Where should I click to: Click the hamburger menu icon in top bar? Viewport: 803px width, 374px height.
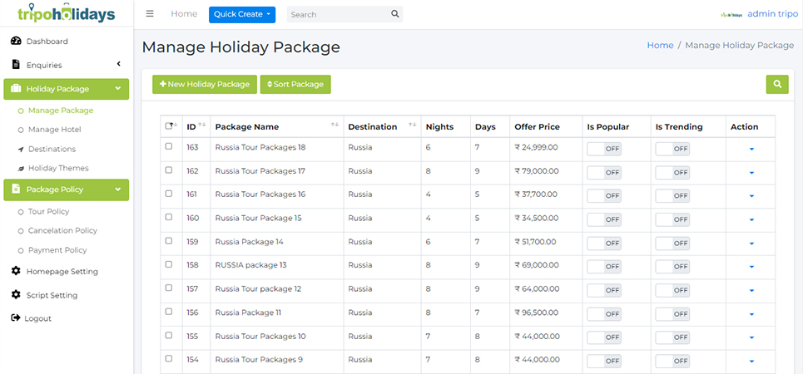(x=150, y=14)
